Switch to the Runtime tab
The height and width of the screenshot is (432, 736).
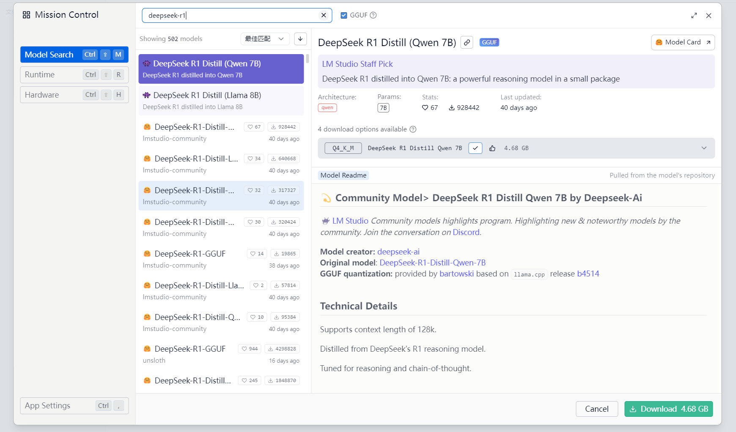click(74, 75)
